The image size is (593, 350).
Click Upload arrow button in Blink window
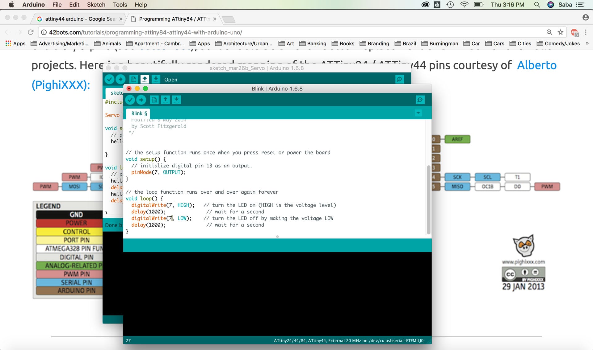tap(141, 100)
